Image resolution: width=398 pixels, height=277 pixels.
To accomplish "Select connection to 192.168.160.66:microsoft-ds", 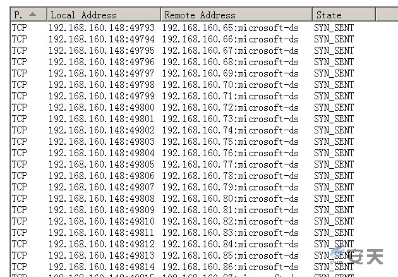I will point(230,39).
